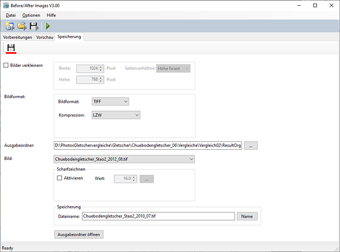Click the Open Project folder icon
The width and height of the screenshot is (340, 252).
(22, 26)
